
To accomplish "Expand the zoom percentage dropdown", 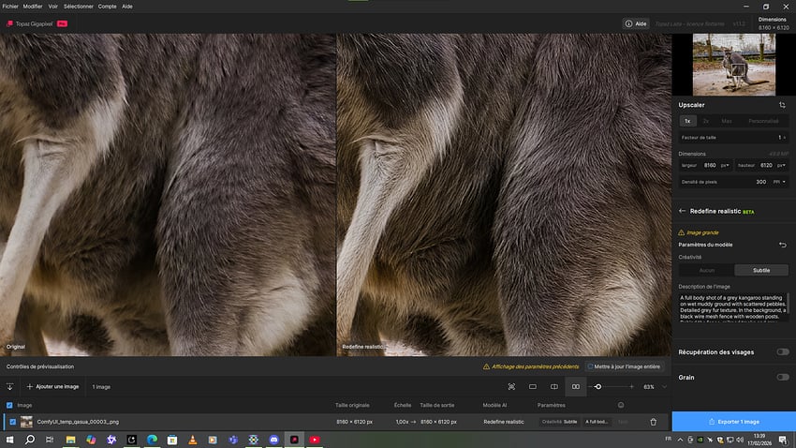I will [x=665, y=386].
